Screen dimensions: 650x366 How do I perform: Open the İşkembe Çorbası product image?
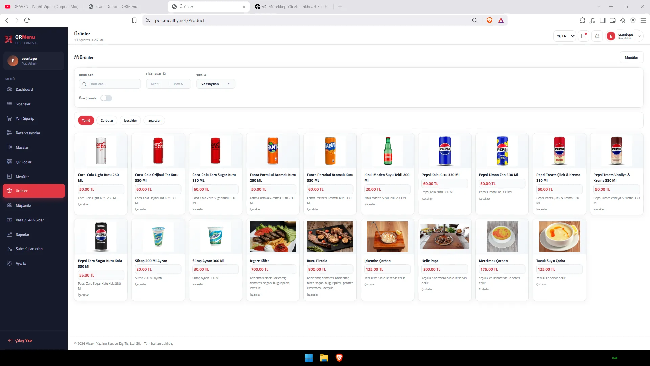pyautogui.click(x=388, y=237)
